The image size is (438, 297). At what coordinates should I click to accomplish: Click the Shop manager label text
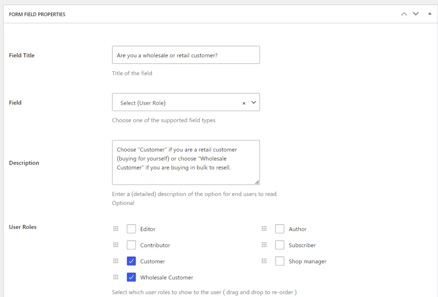point(308,262)
